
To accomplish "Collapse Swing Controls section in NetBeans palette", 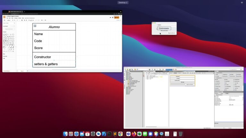I will 219,78.
